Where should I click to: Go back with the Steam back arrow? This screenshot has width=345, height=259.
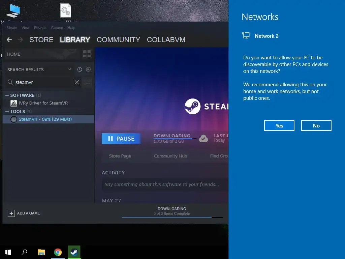point(9,40)
